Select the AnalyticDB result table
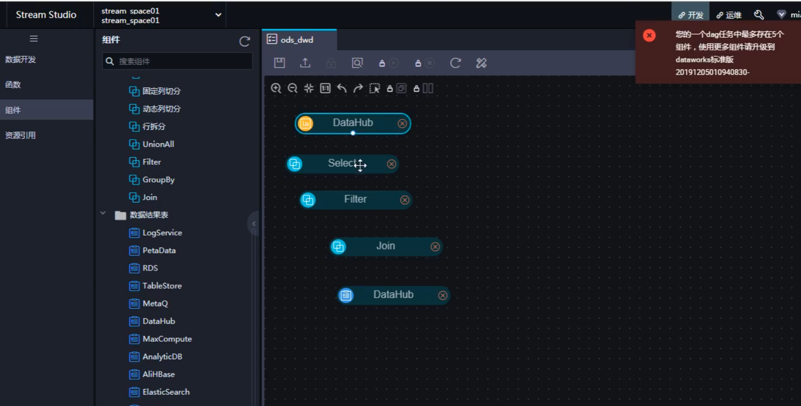This screenshot has width=801, height=406. pyautogui.click(x=155, y=357)
